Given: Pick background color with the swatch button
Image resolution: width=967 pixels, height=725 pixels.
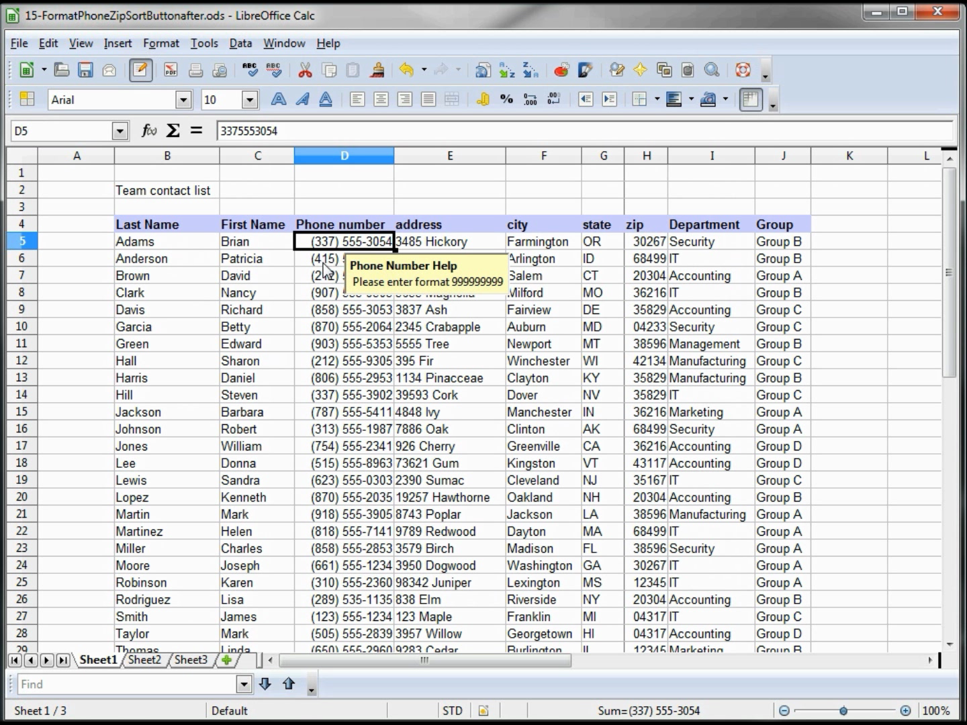Looking at the screenshot, I should (674, 99).
